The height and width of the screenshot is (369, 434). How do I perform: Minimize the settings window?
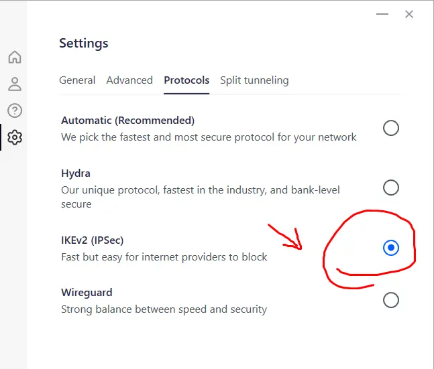point(382,14)
